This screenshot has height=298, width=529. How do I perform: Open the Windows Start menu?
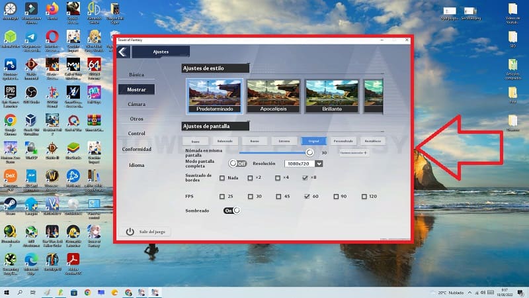[x=6, y=292]
